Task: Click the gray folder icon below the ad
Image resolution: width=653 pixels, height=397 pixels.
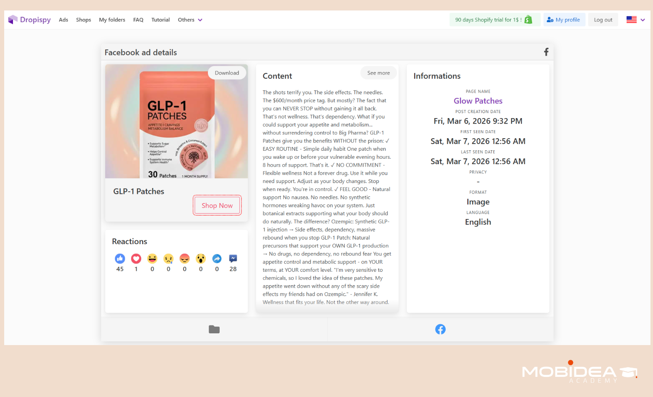Action: point(214,329)
